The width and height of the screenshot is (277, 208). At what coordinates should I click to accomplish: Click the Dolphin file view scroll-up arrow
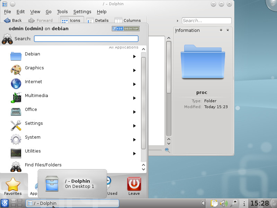click(x=169, y=38)
